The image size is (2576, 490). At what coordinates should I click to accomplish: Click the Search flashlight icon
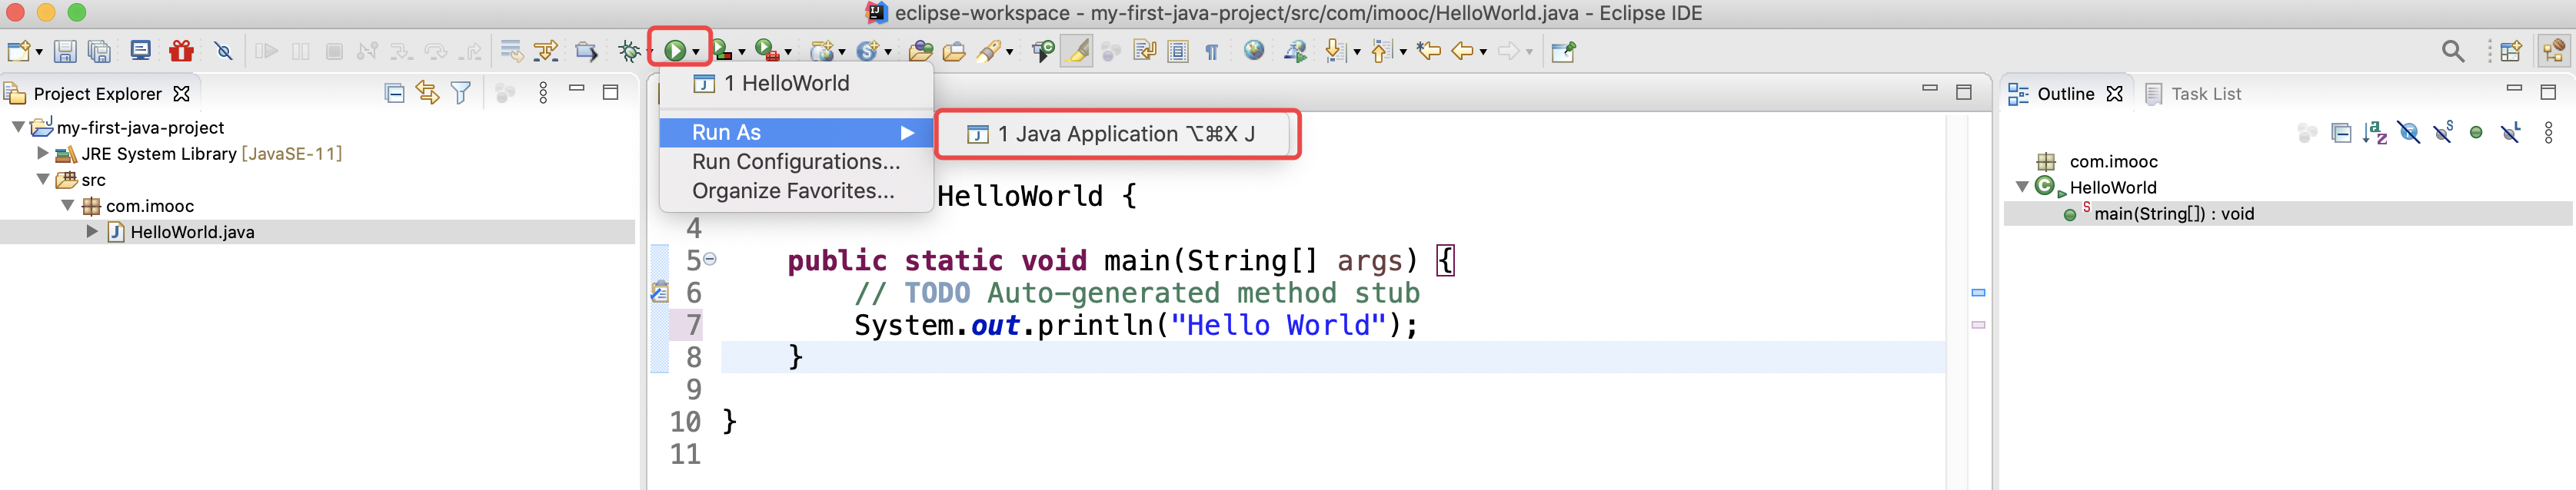point(989,51)
